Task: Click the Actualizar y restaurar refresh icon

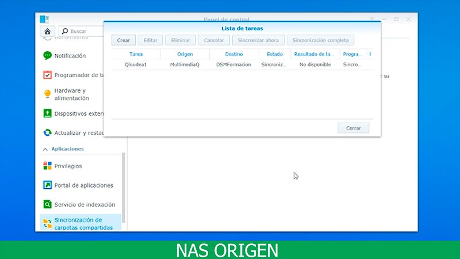Action: coord(47,133)
